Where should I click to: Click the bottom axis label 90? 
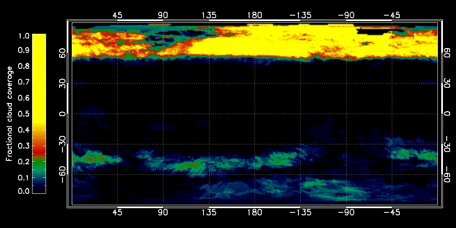tap(163, 212)
